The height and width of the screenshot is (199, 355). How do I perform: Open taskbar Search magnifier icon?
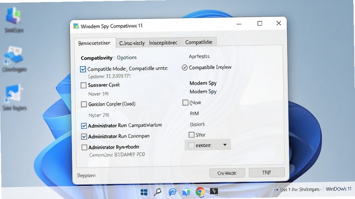click(x=158, y=192)
